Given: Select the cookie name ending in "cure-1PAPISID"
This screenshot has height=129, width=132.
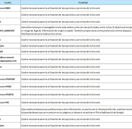Looking at the screenshot, I should (x=7, y=79).
